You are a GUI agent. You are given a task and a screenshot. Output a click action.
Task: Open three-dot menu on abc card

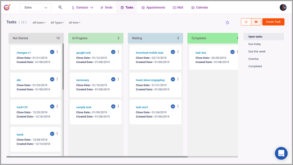tap(57, 79)
